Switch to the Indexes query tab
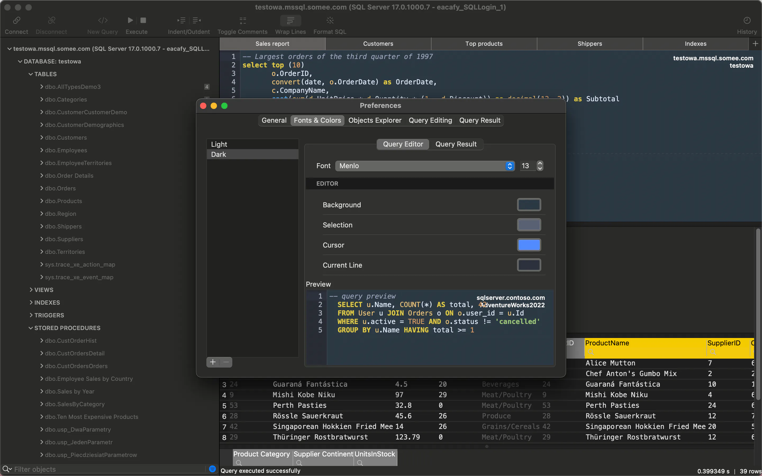 (x=696, y=44)
